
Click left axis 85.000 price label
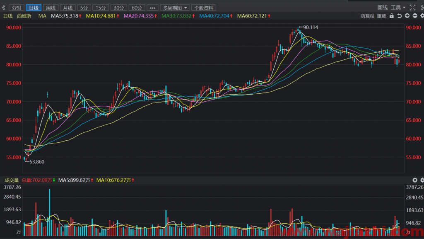pyautogui.click(x=14, y=46)
